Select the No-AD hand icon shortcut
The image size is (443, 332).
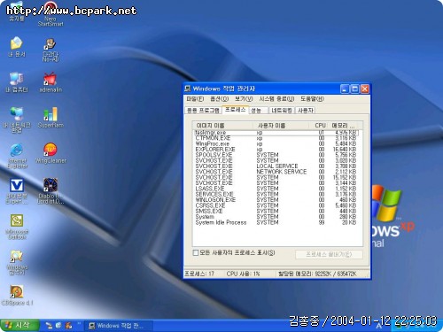click(51, 50)
